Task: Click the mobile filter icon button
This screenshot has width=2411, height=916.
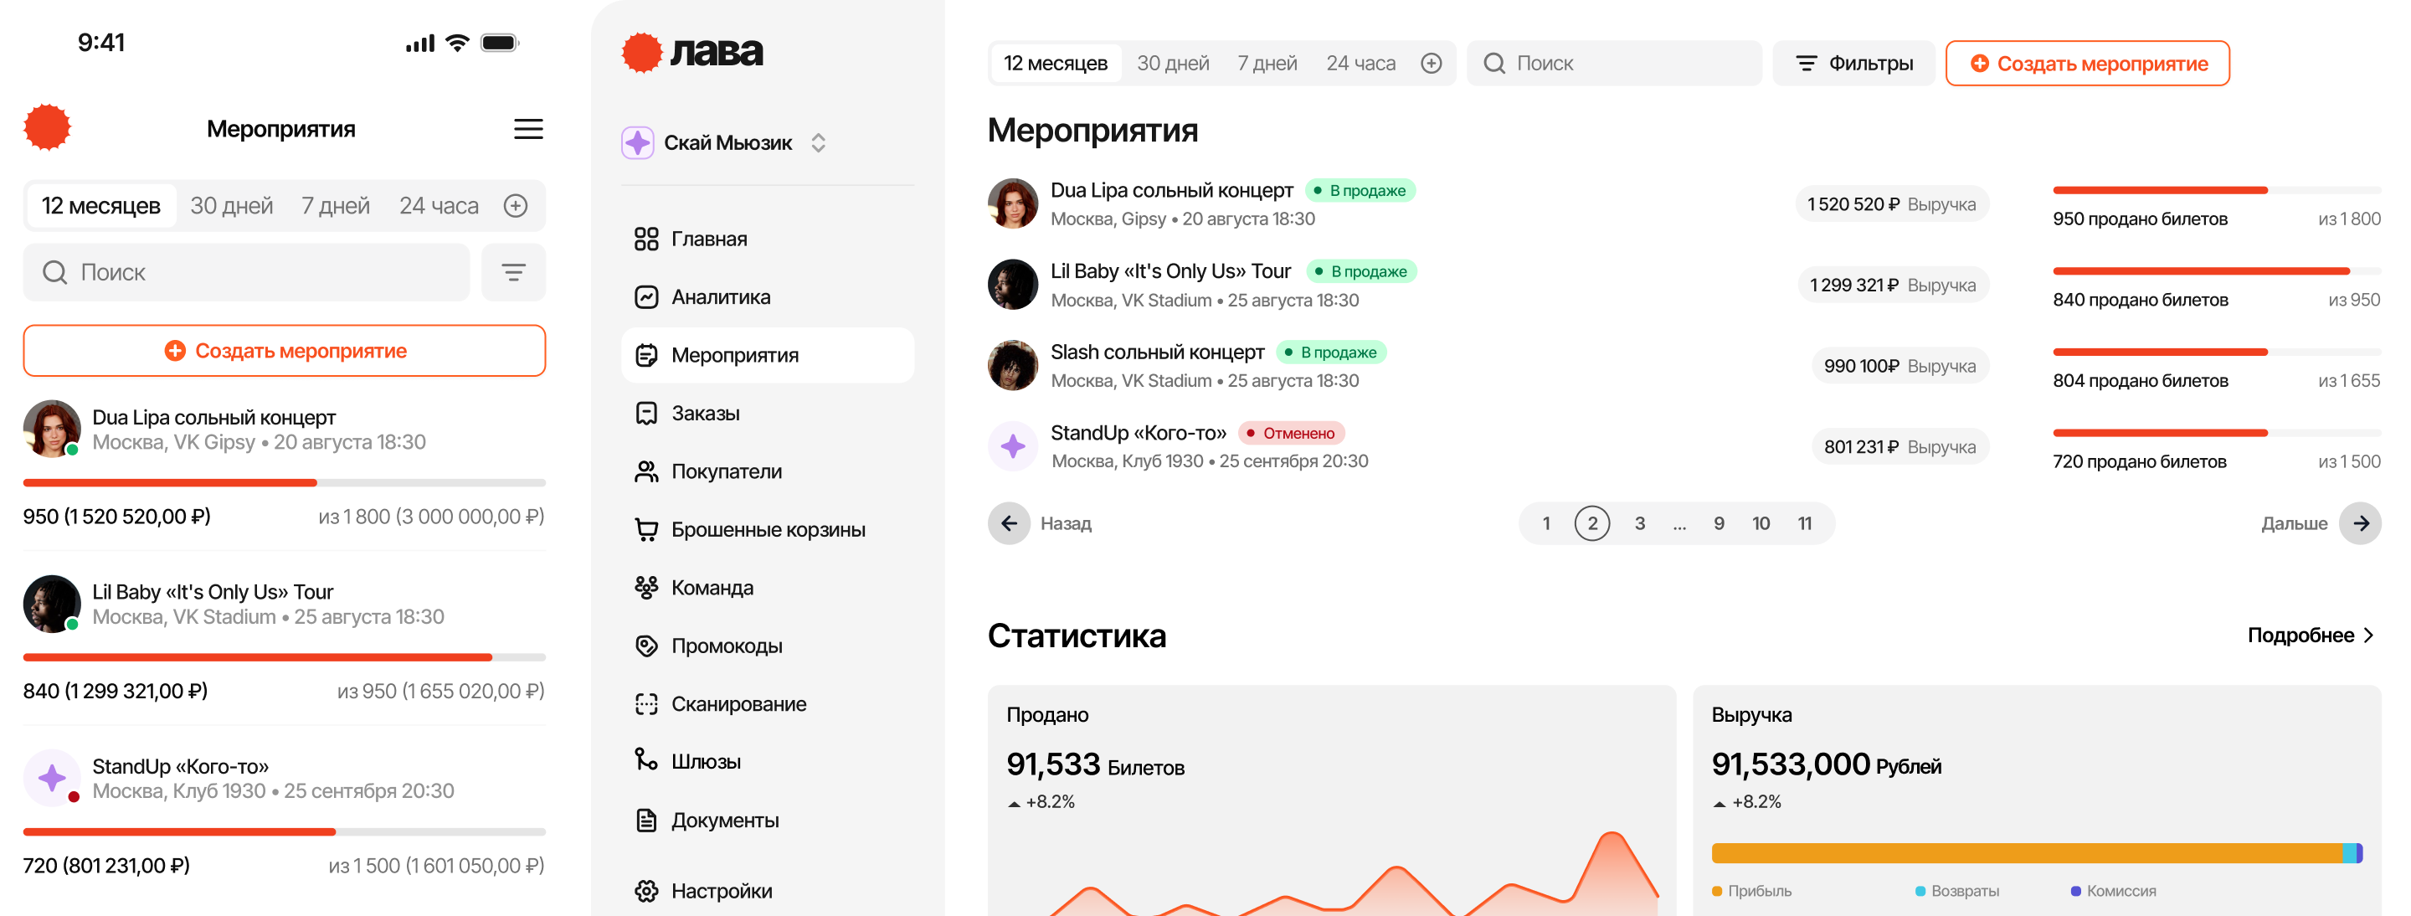Action: click(513, 272)
